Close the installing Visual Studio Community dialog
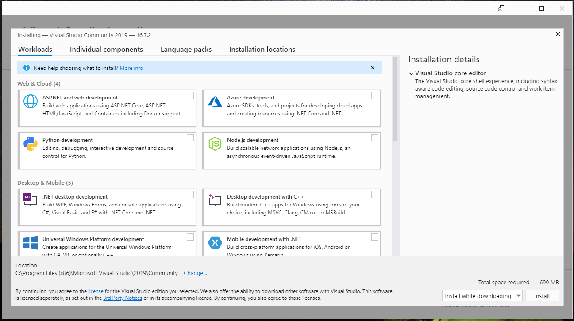This screenshot has height=321, width=574. [x=558, y=34]
